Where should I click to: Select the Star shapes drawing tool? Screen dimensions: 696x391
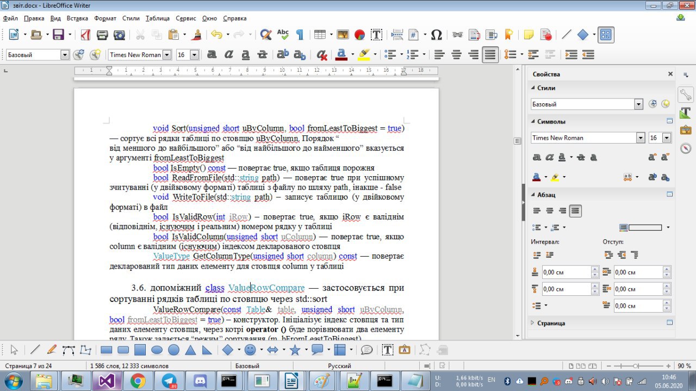click(x=295, y=350)
